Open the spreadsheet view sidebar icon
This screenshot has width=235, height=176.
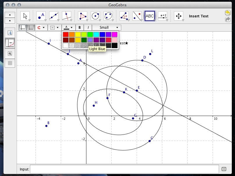10,63
